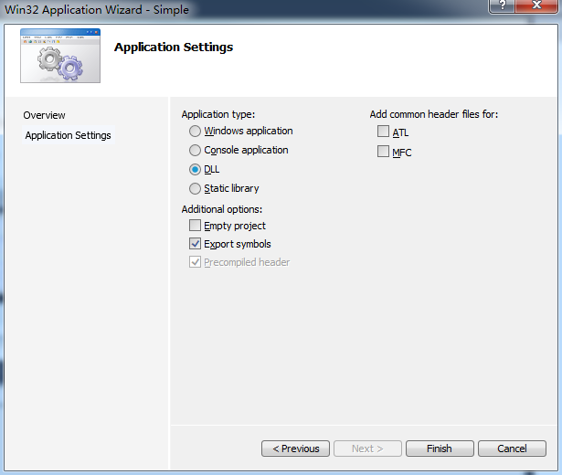Go to the Overview page
The image size is (562, 475).
(x=44, y=115)
